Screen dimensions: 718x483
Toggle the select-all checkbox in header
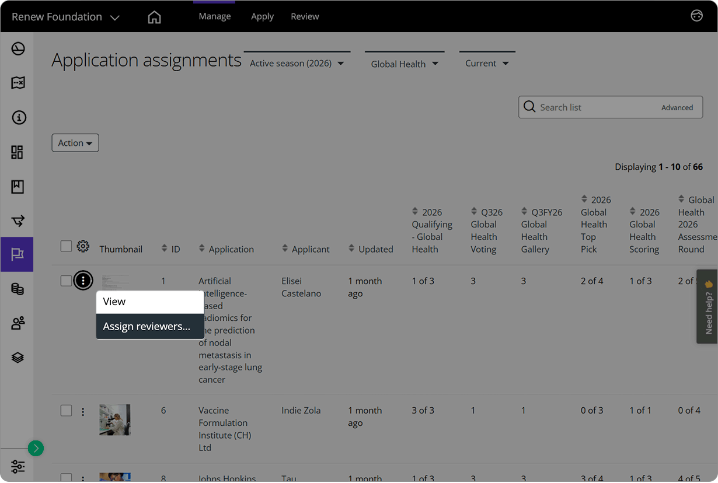(x=67, y=246)
